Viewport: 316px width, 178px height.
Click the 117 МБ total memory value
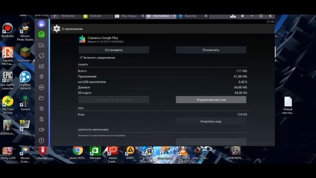pyautogui.click(x=241, y=71)
